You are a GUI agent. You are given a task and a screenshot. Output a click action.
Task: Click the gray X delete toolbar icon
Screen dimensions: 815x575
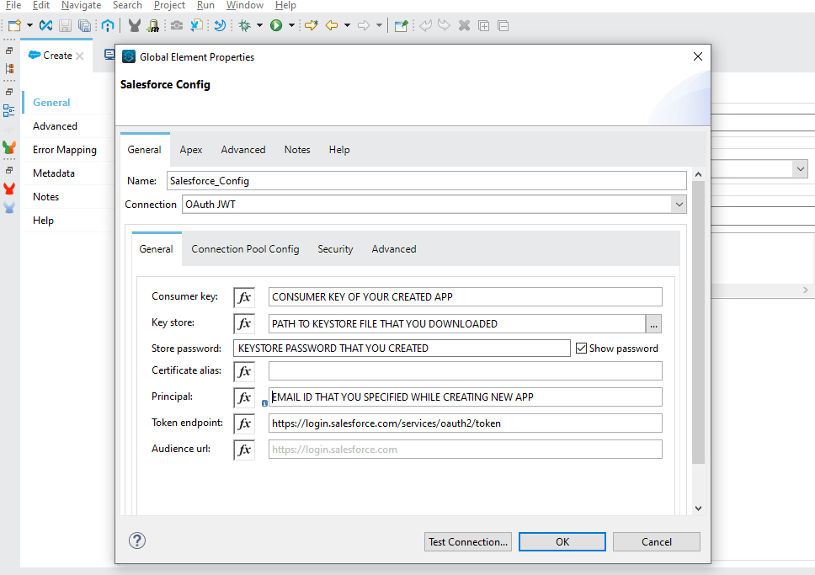pos(464,25)
